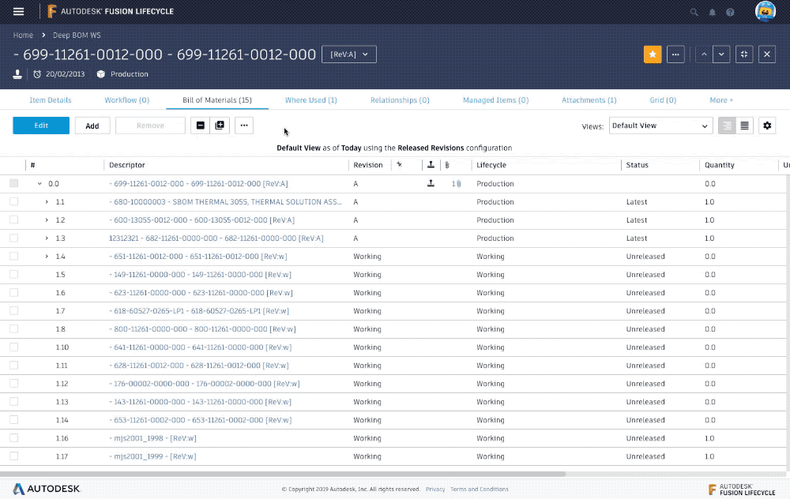Click the stamp icon beside the date
Screen dimensions: 790x499
pos(17,74)
